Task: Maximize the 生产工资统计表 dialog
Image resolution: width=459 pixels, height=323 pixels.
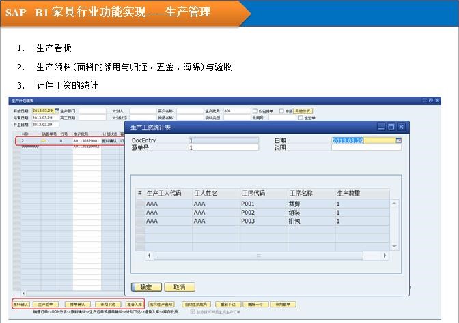Action: [x=391, y=127]
